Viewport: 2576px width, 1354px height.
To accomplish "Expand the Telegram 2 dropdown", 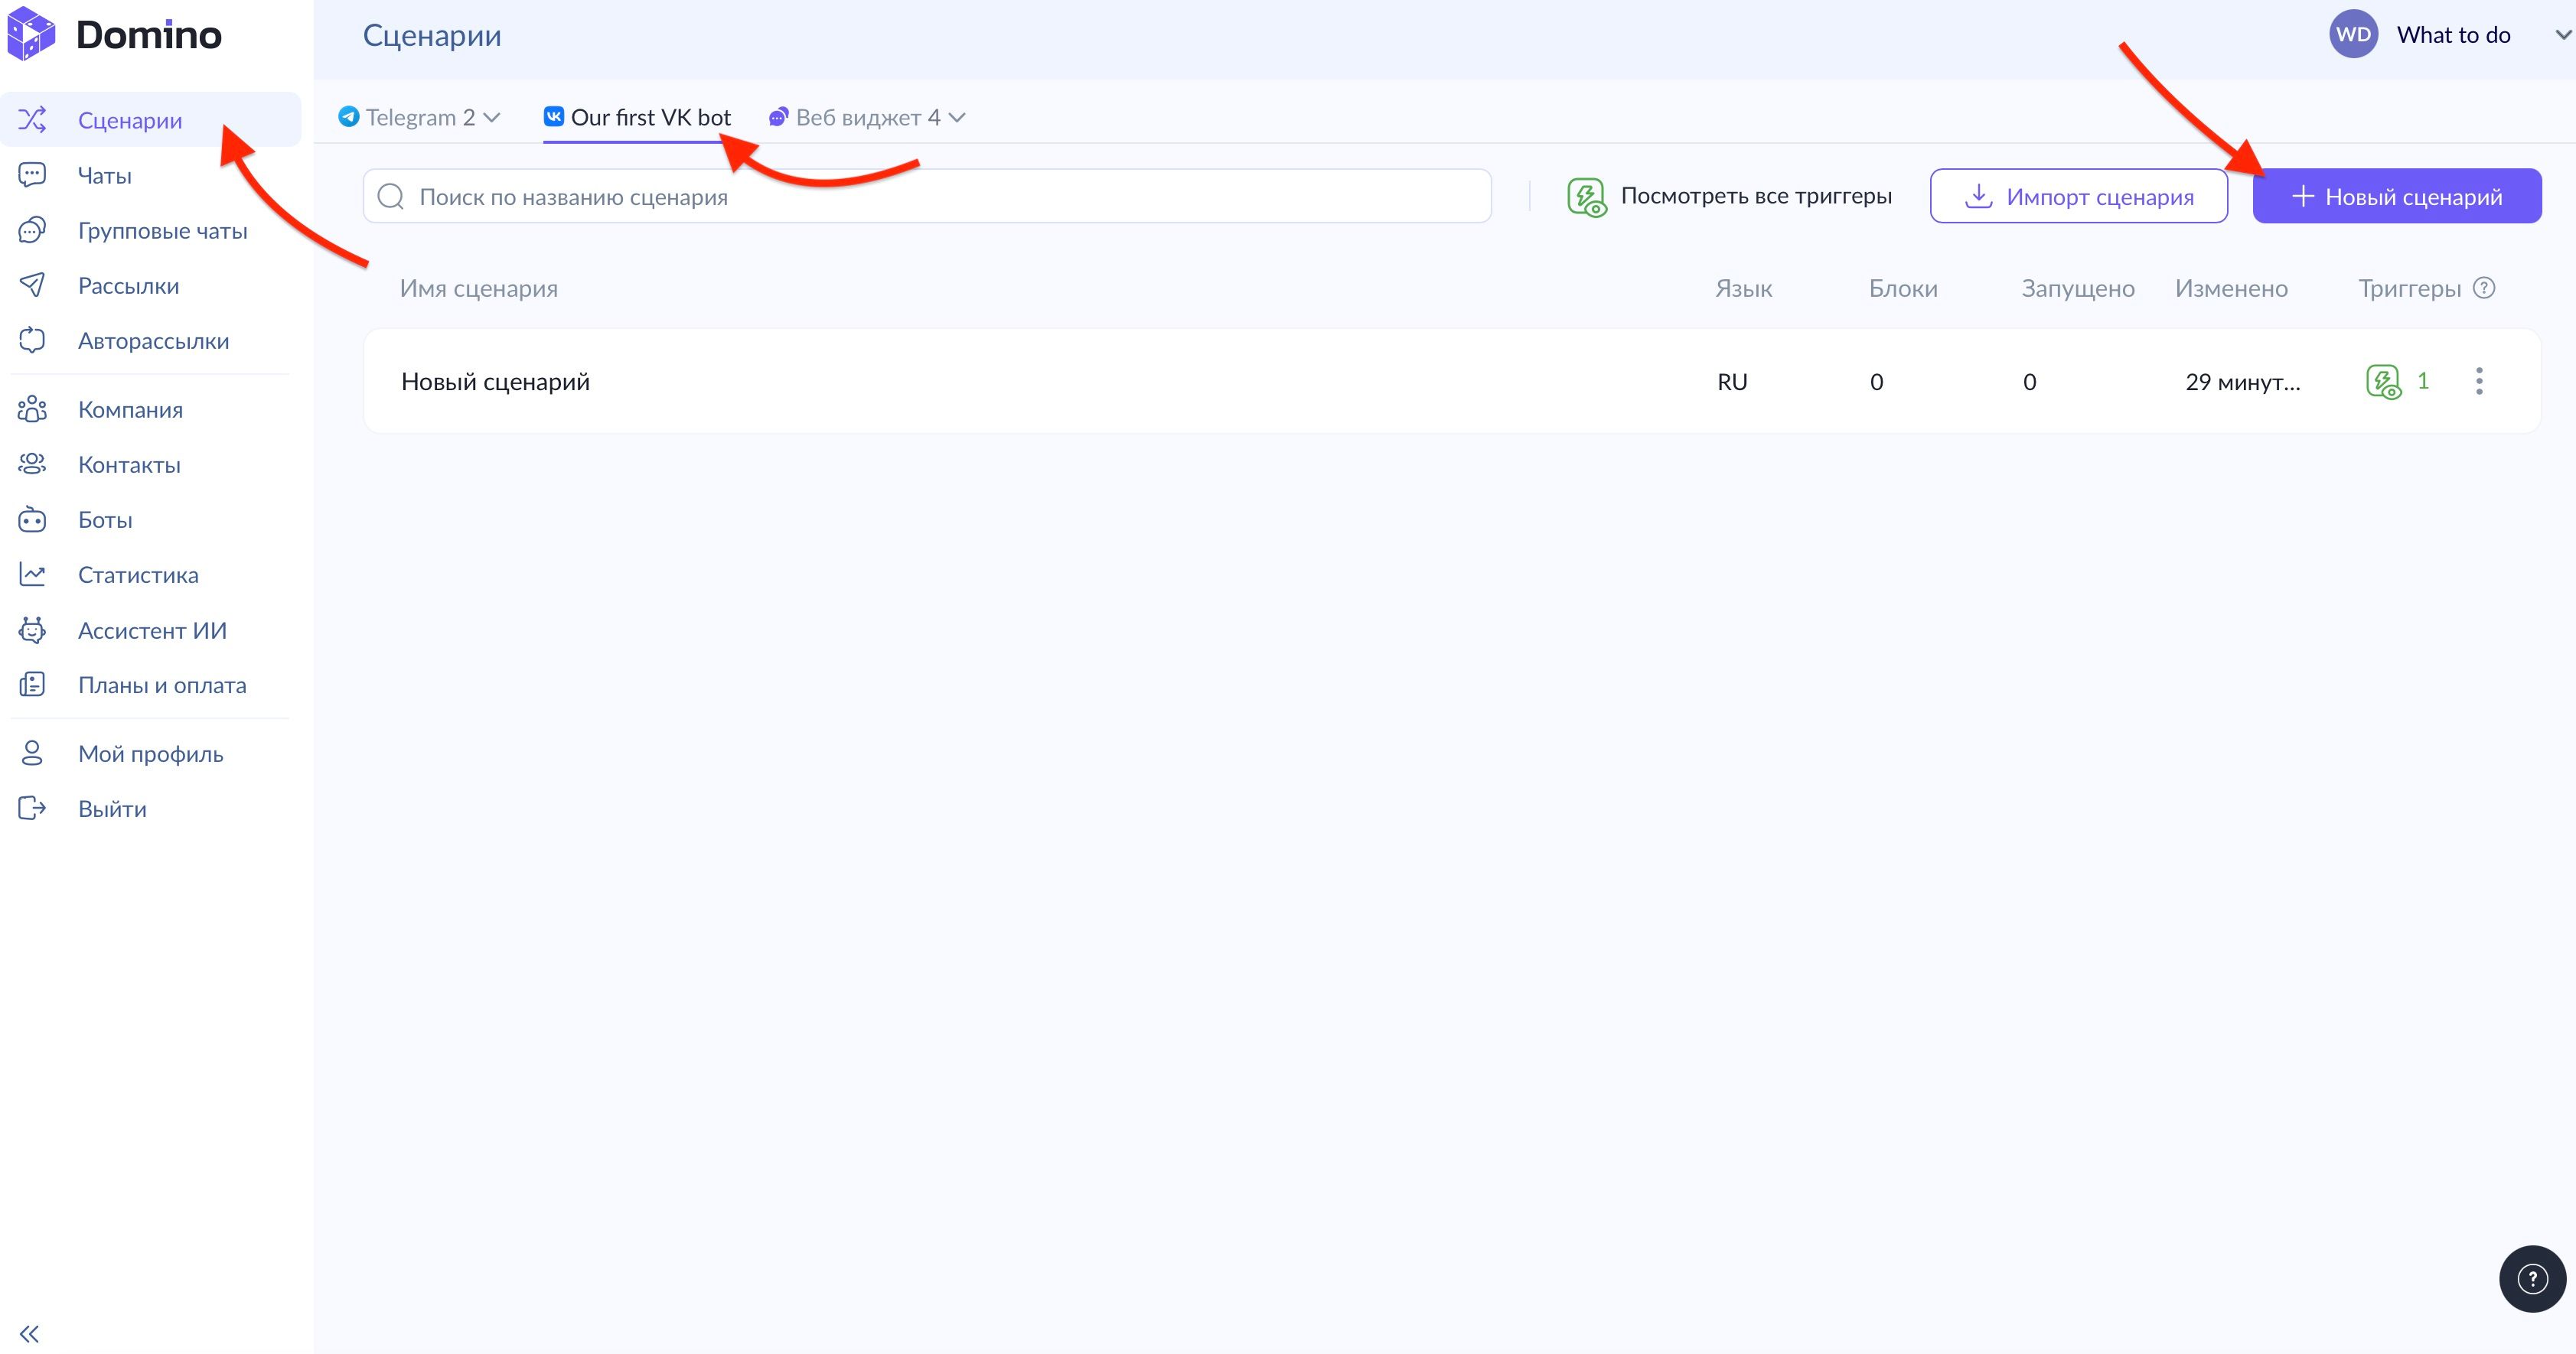I will 492,118.
